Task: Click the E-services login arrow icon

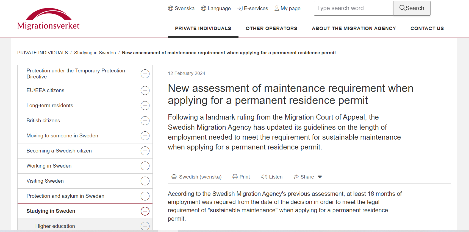Action: pos(240,8)
